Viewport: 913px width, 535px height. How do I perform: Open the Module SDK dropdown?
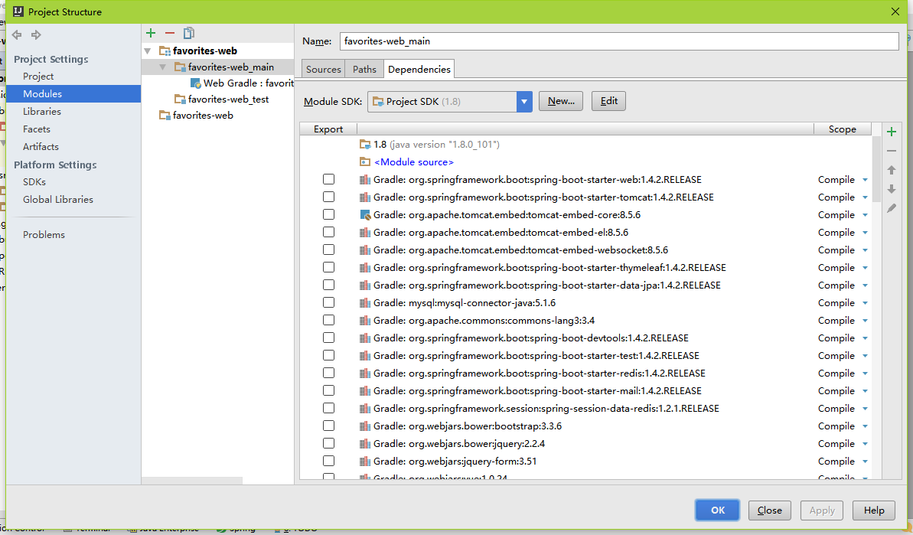point(524,101)
